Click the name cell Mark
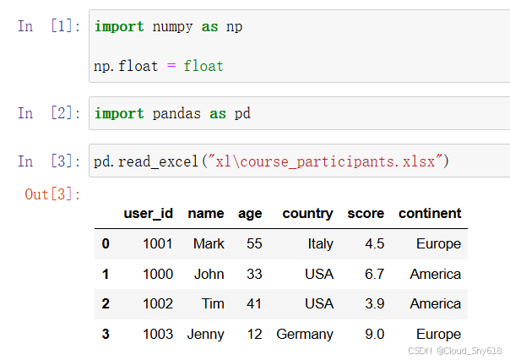The height and width of the screenshot is (360, 510). point(209,243)
